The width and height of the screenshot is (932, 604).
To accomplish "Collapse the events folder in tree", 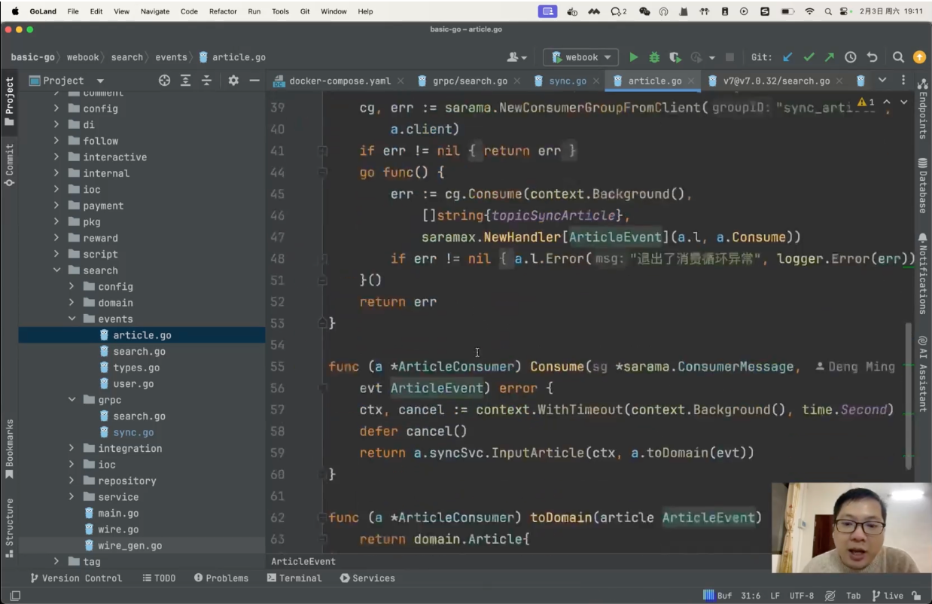I will [x=72, y=319].
